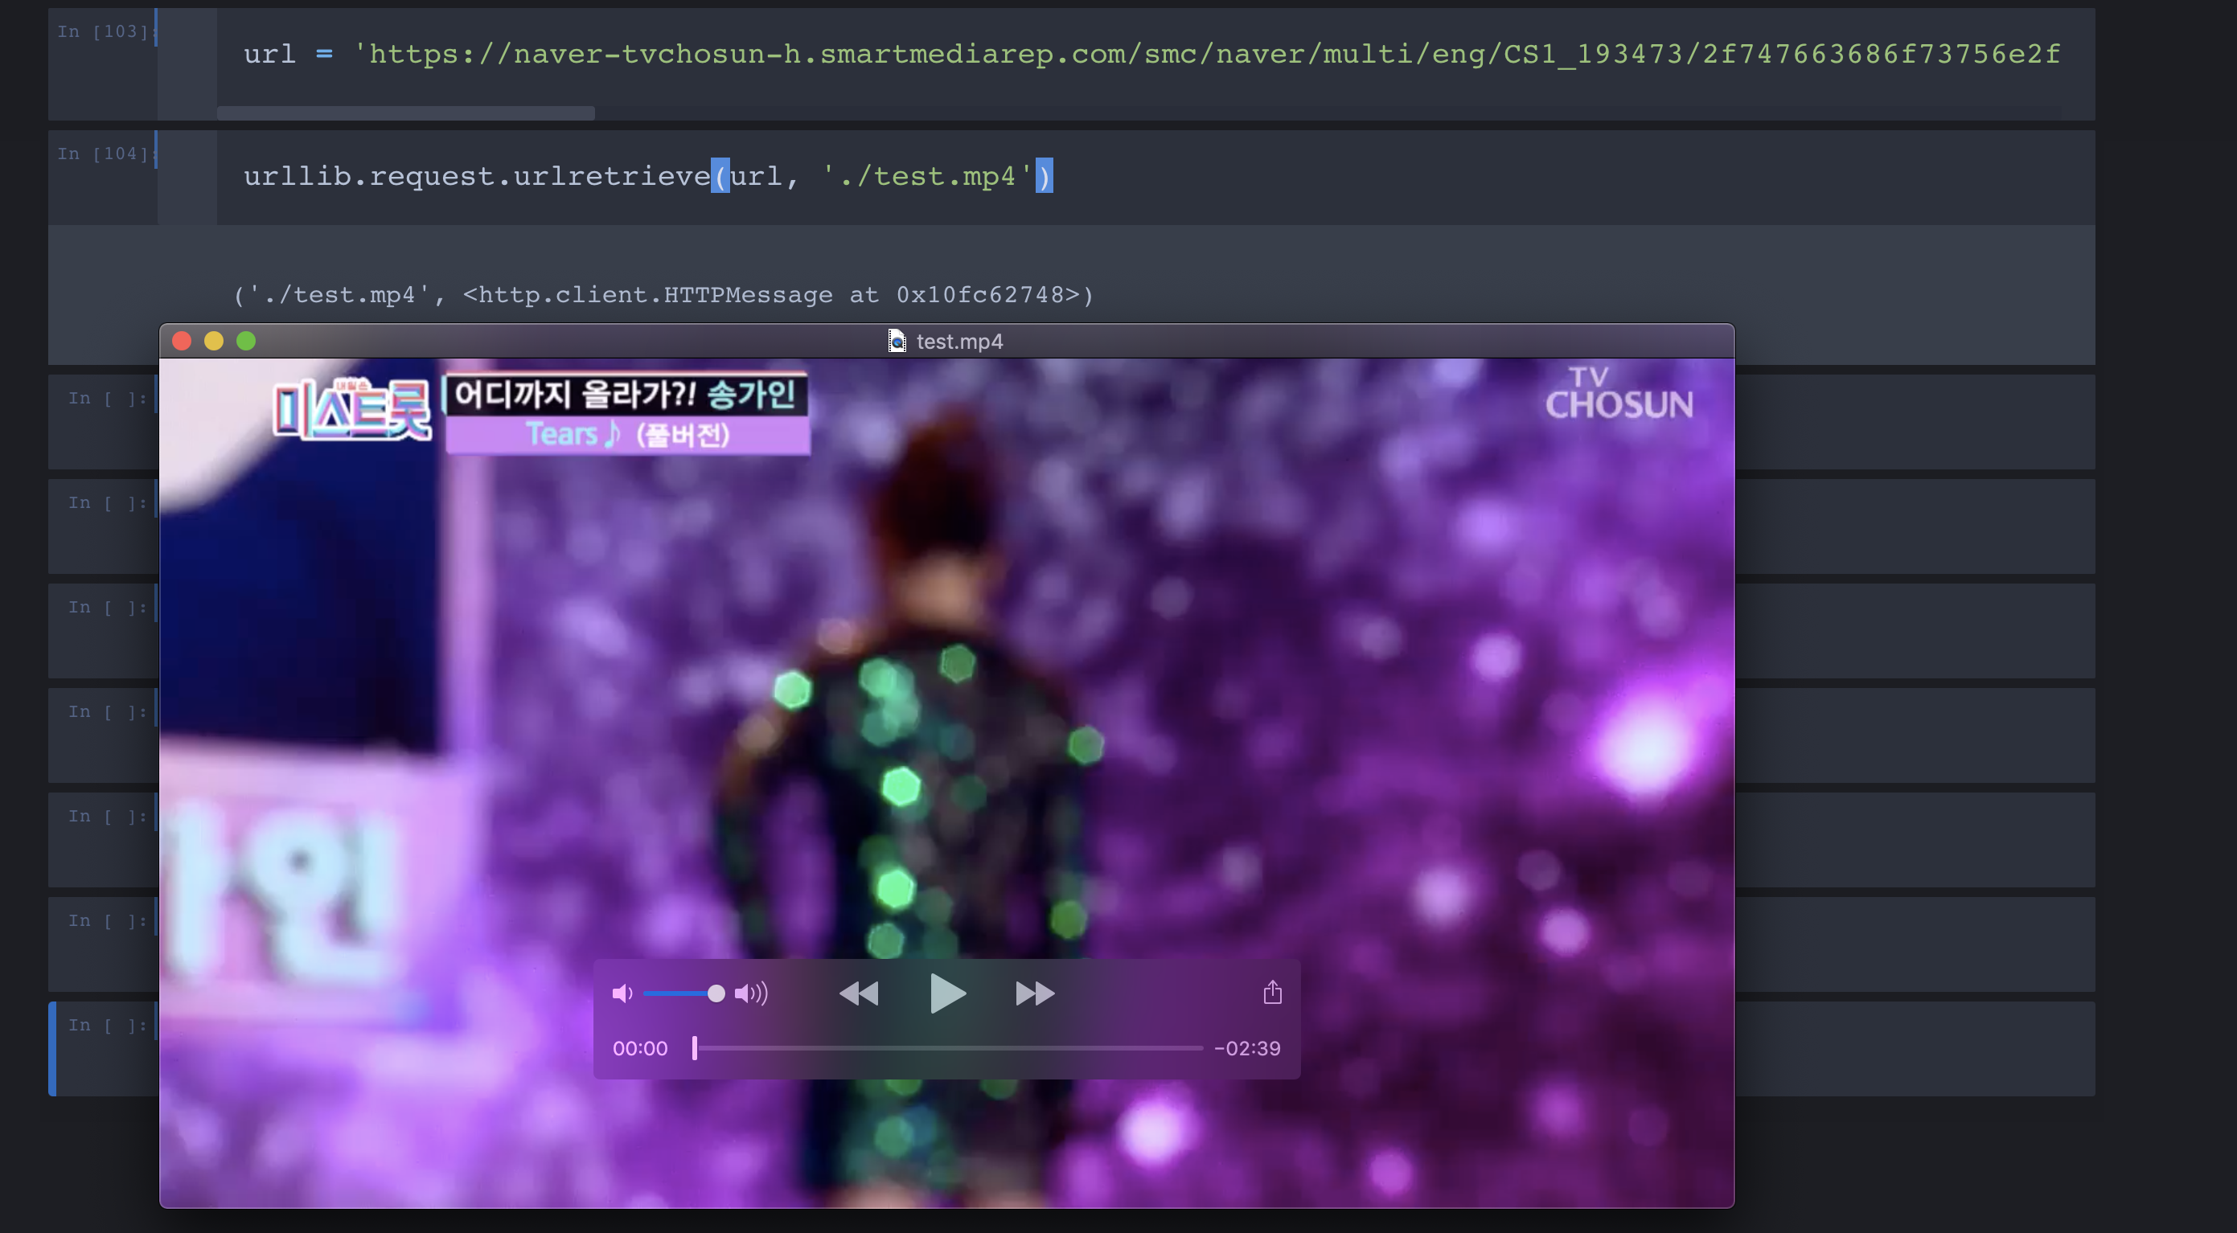
Task: Close the test.mp4 player window
Action: [182, 342]
